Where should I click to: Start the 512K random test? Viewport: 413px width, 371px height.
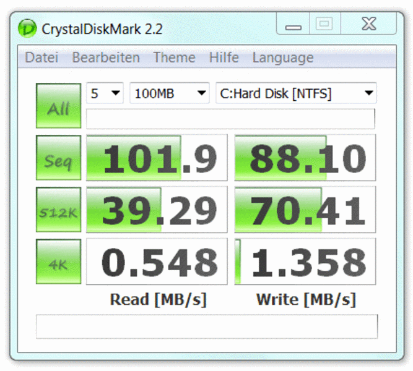click(58, 210)
